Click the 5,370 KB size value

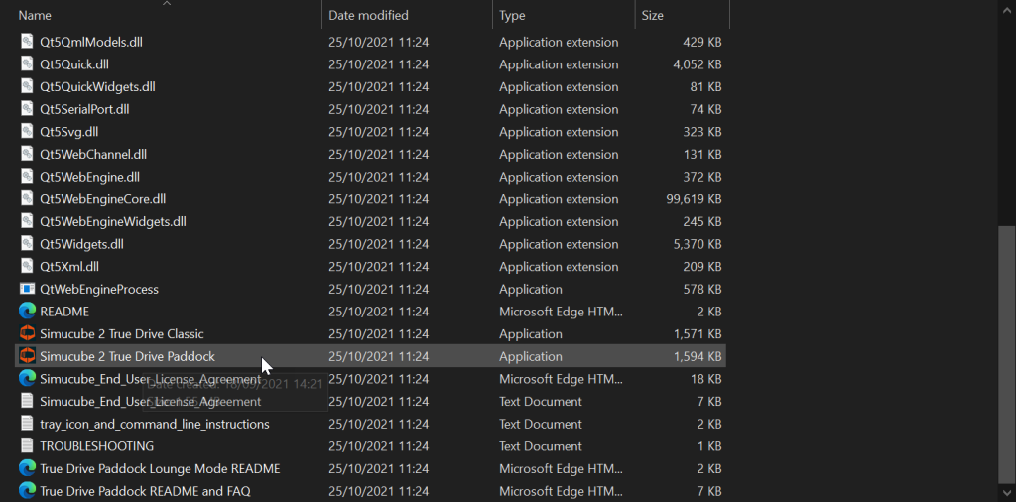pyautogui.click(x=698, y=244)
